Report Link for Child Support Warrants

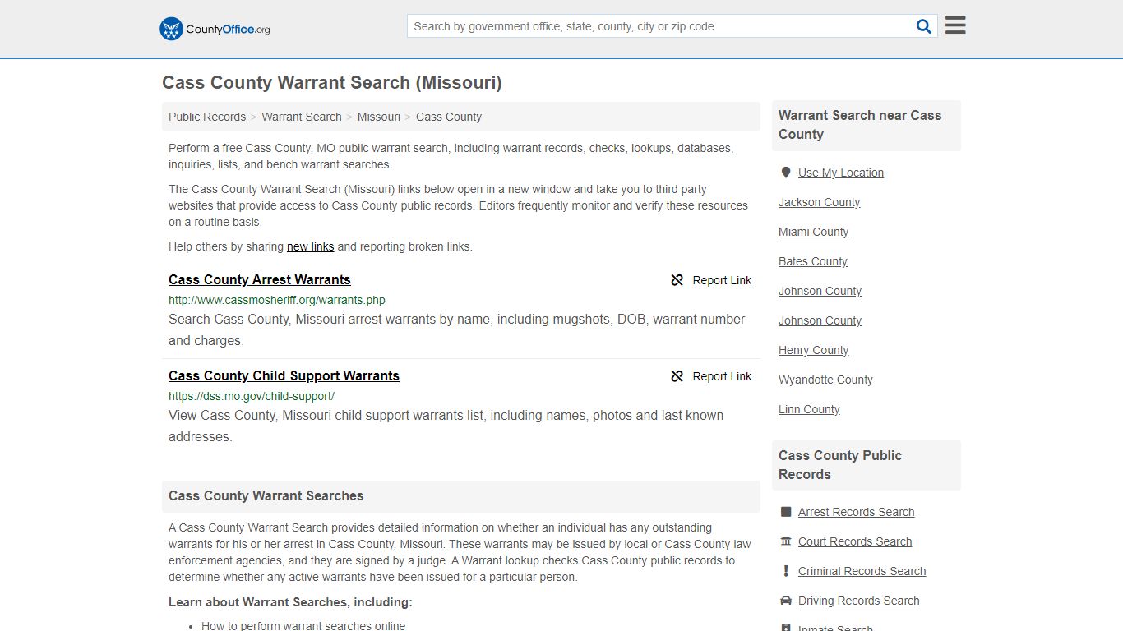(722, 376)
